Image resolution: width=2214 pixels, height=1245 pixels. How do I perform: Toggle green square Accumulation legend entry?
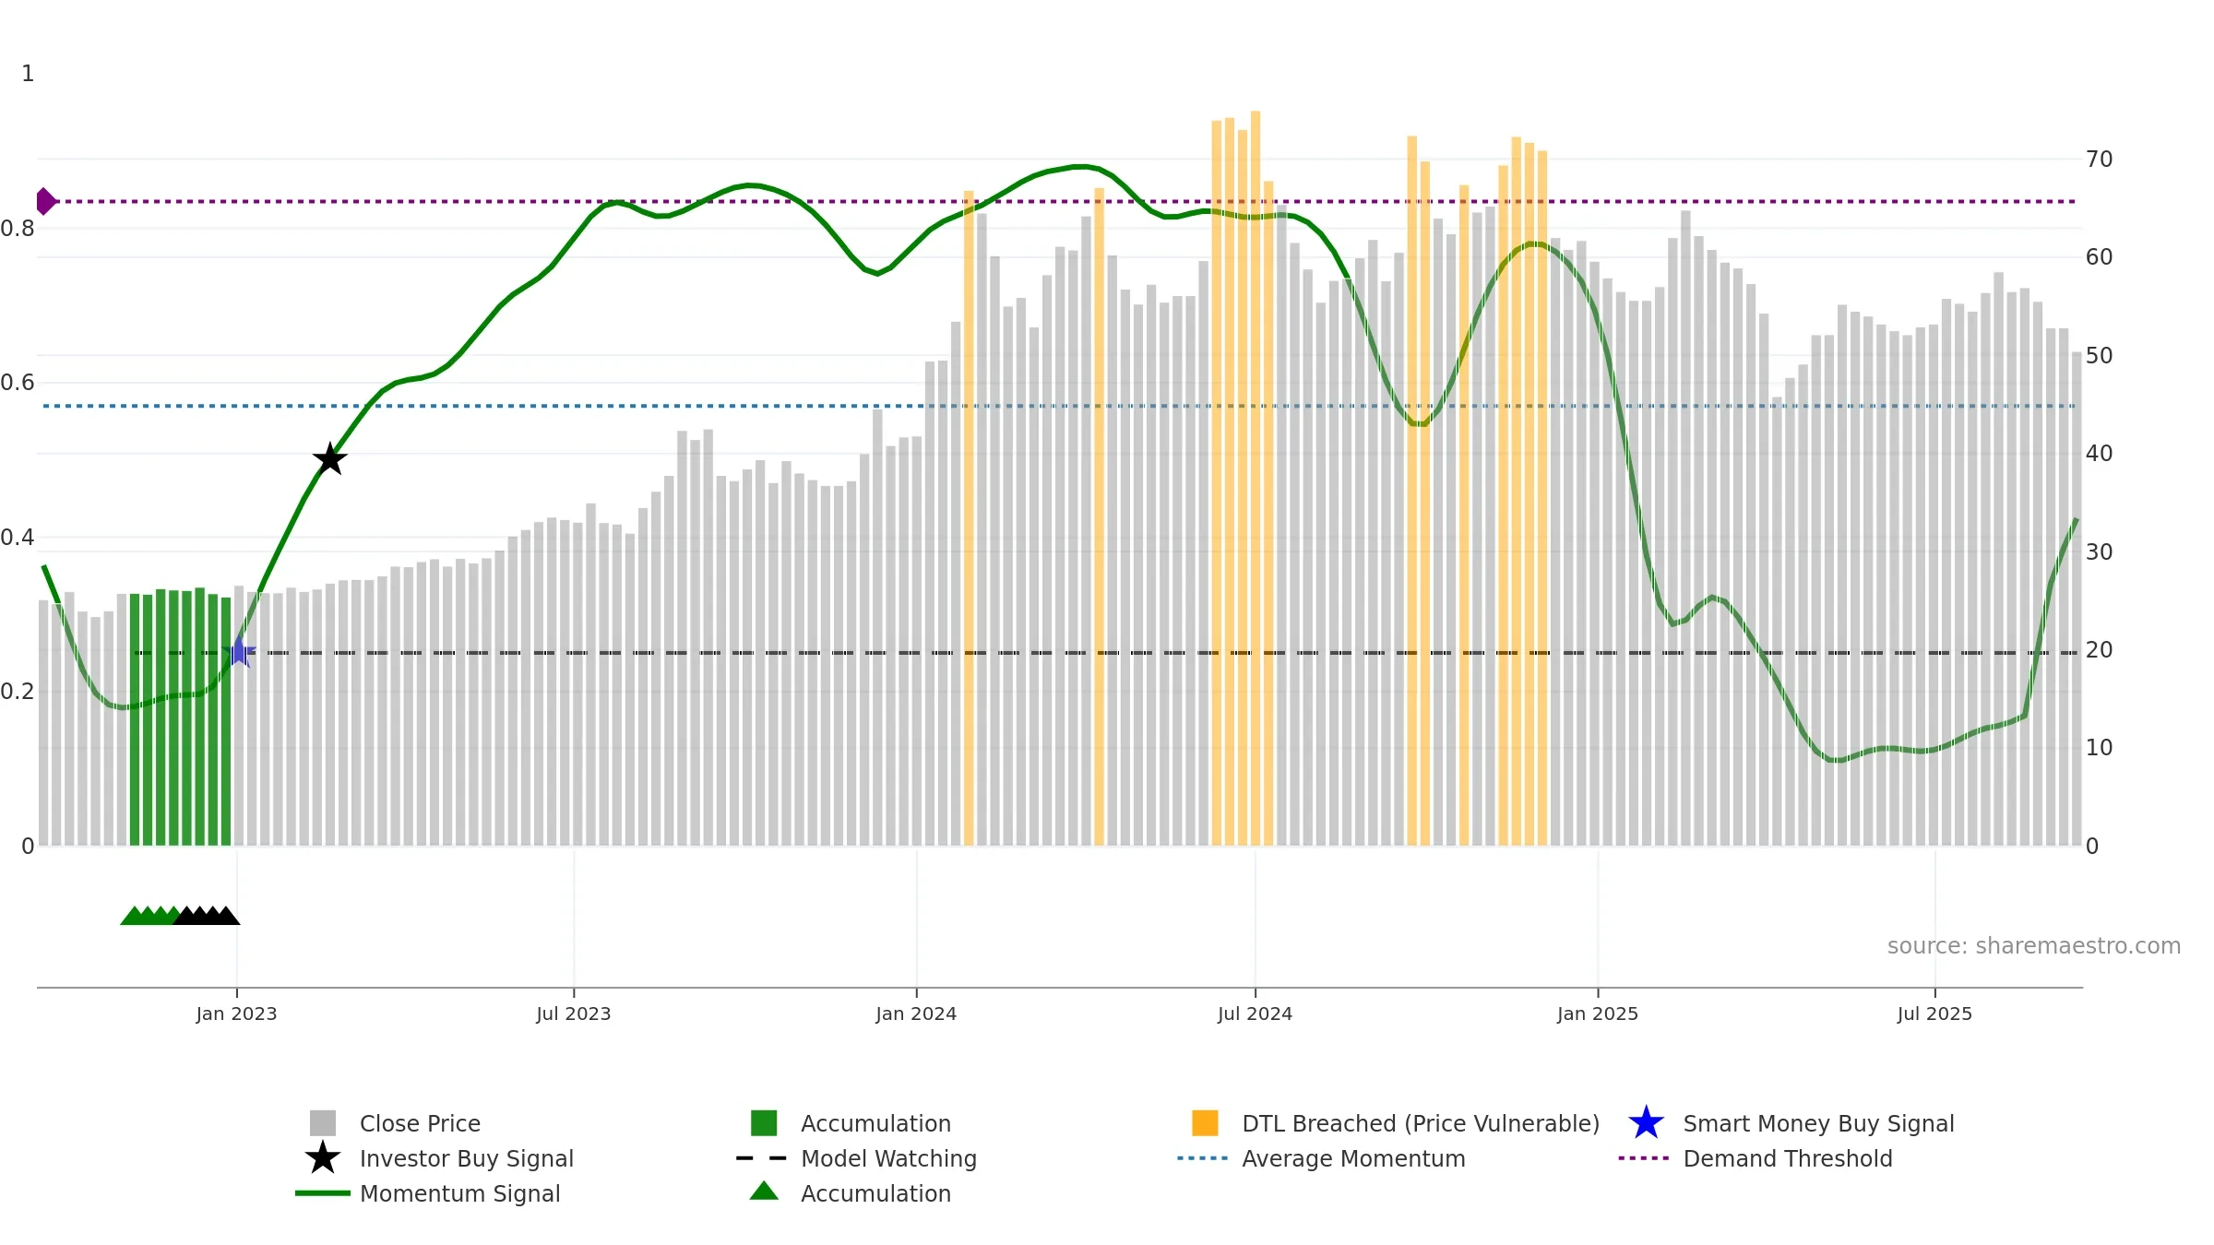[851, 1123]
